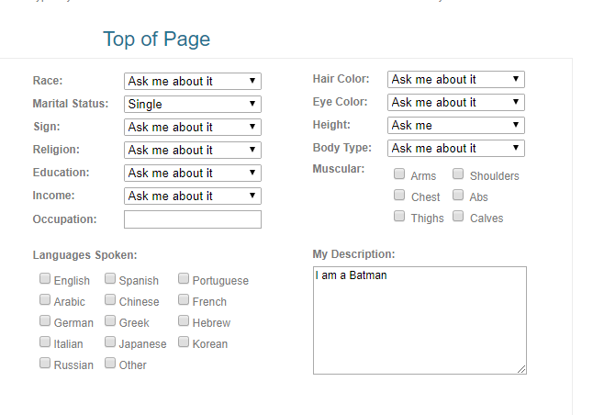
Task: Enable the Spanish language checkbox
Action: pos(110,279)
